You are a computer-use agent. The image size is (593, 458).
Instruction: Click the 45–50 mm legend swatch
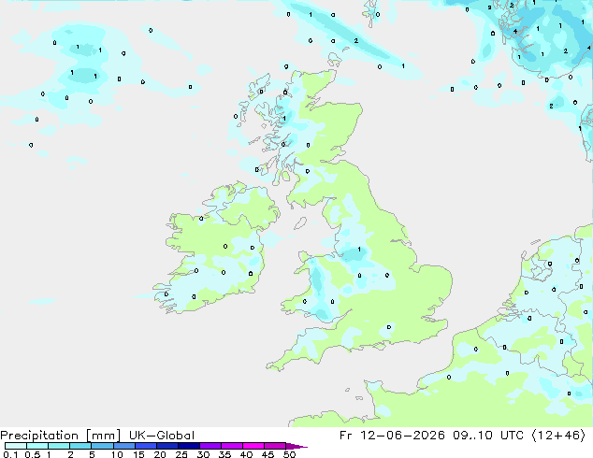pos(275,446)
